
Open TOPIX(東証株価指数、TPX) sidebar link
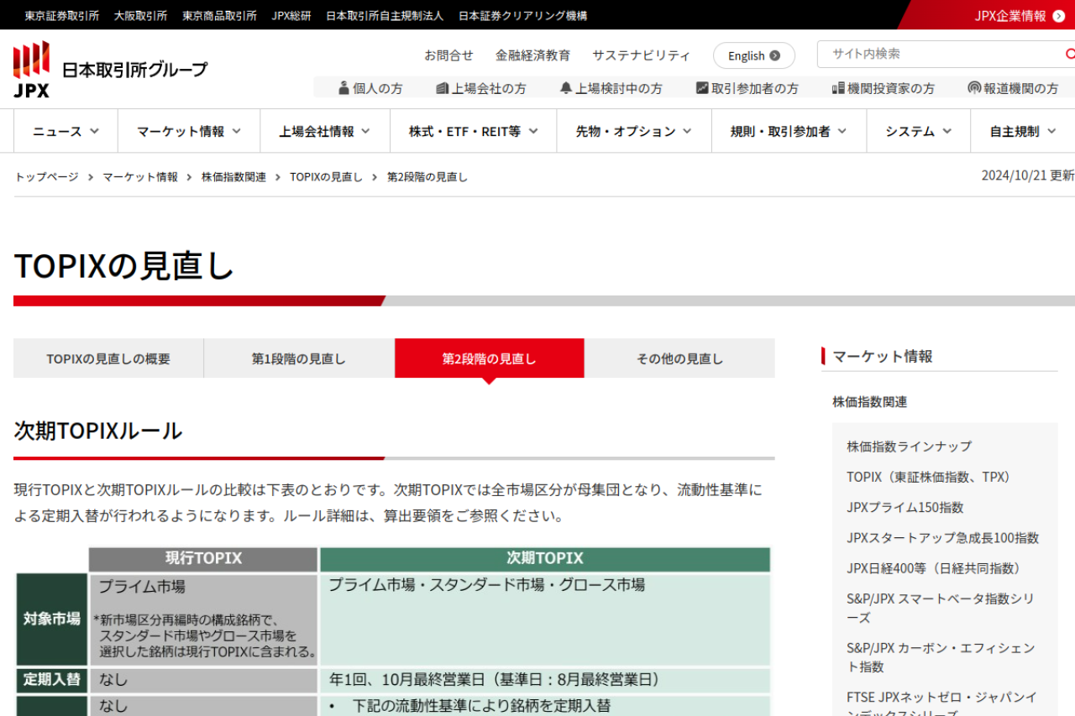[x=931, y=477]
